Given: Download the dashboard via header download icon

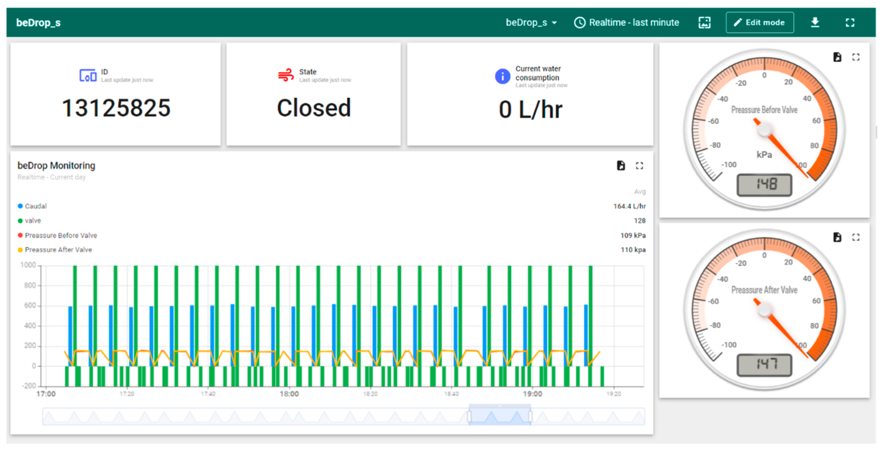Looking at the screenshot, I should 815,23.
